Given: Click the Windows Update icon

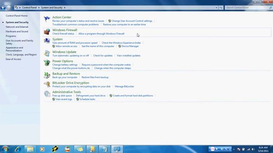Looking at the screenshot, I should [47, 54].
